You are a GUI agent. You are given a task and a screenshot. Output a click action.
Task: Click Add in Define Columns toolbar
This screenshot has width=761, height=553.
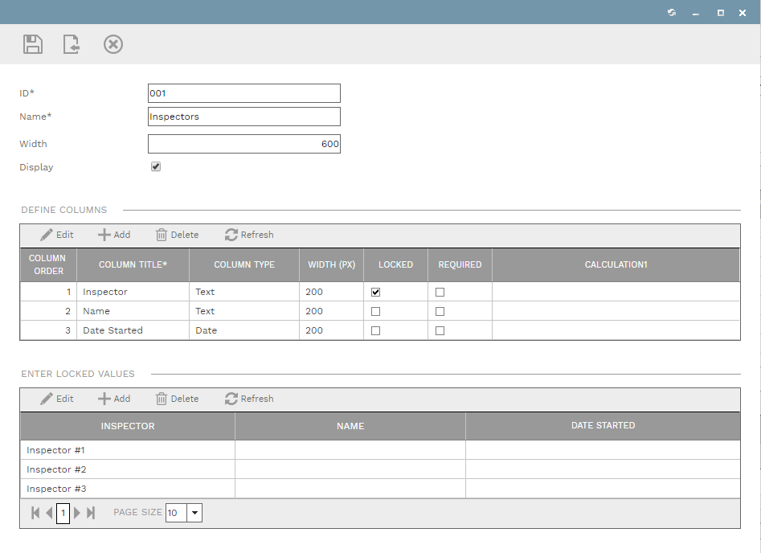pos(114,235)
